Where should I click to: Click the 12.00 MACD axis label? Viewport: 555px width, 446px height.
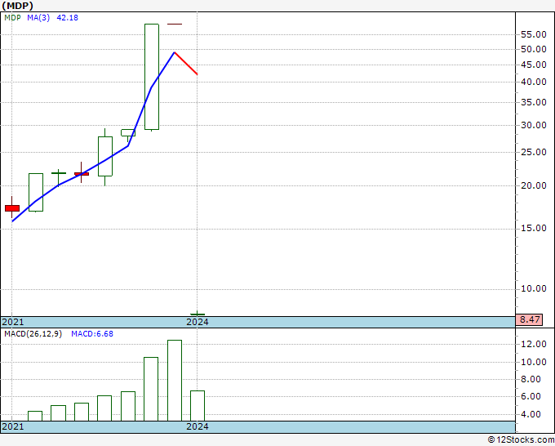pyautogui.click(x=534, y=344)
